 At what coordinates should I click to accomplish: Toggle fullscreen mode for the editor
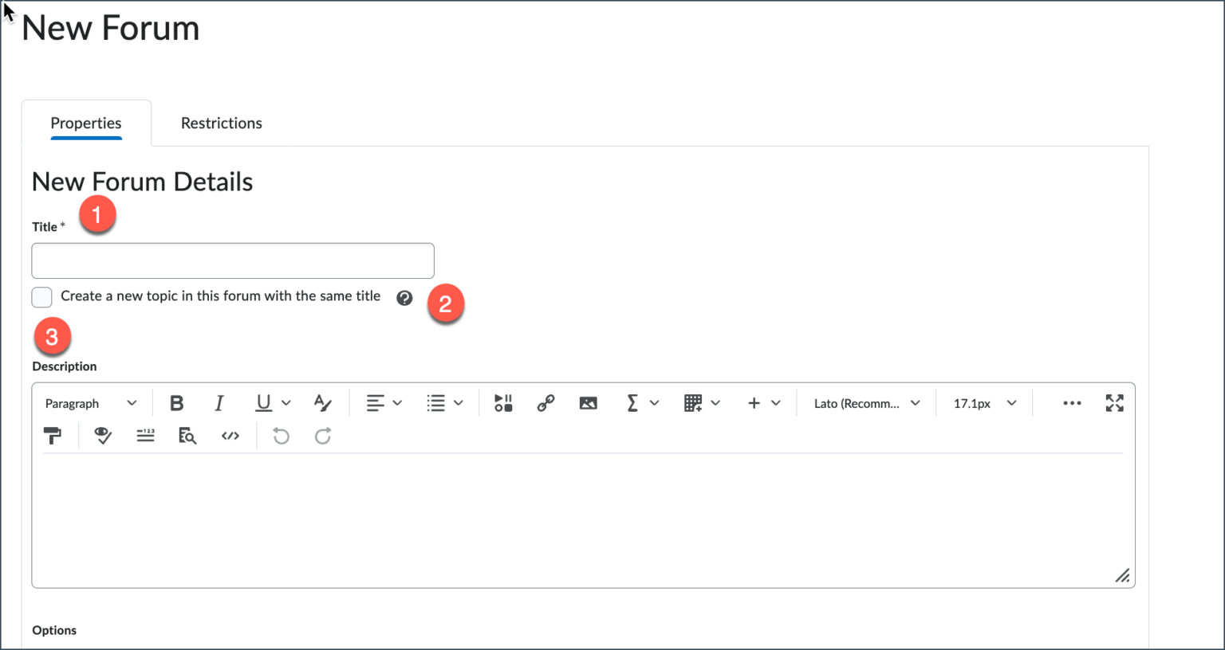[1115, 403]
